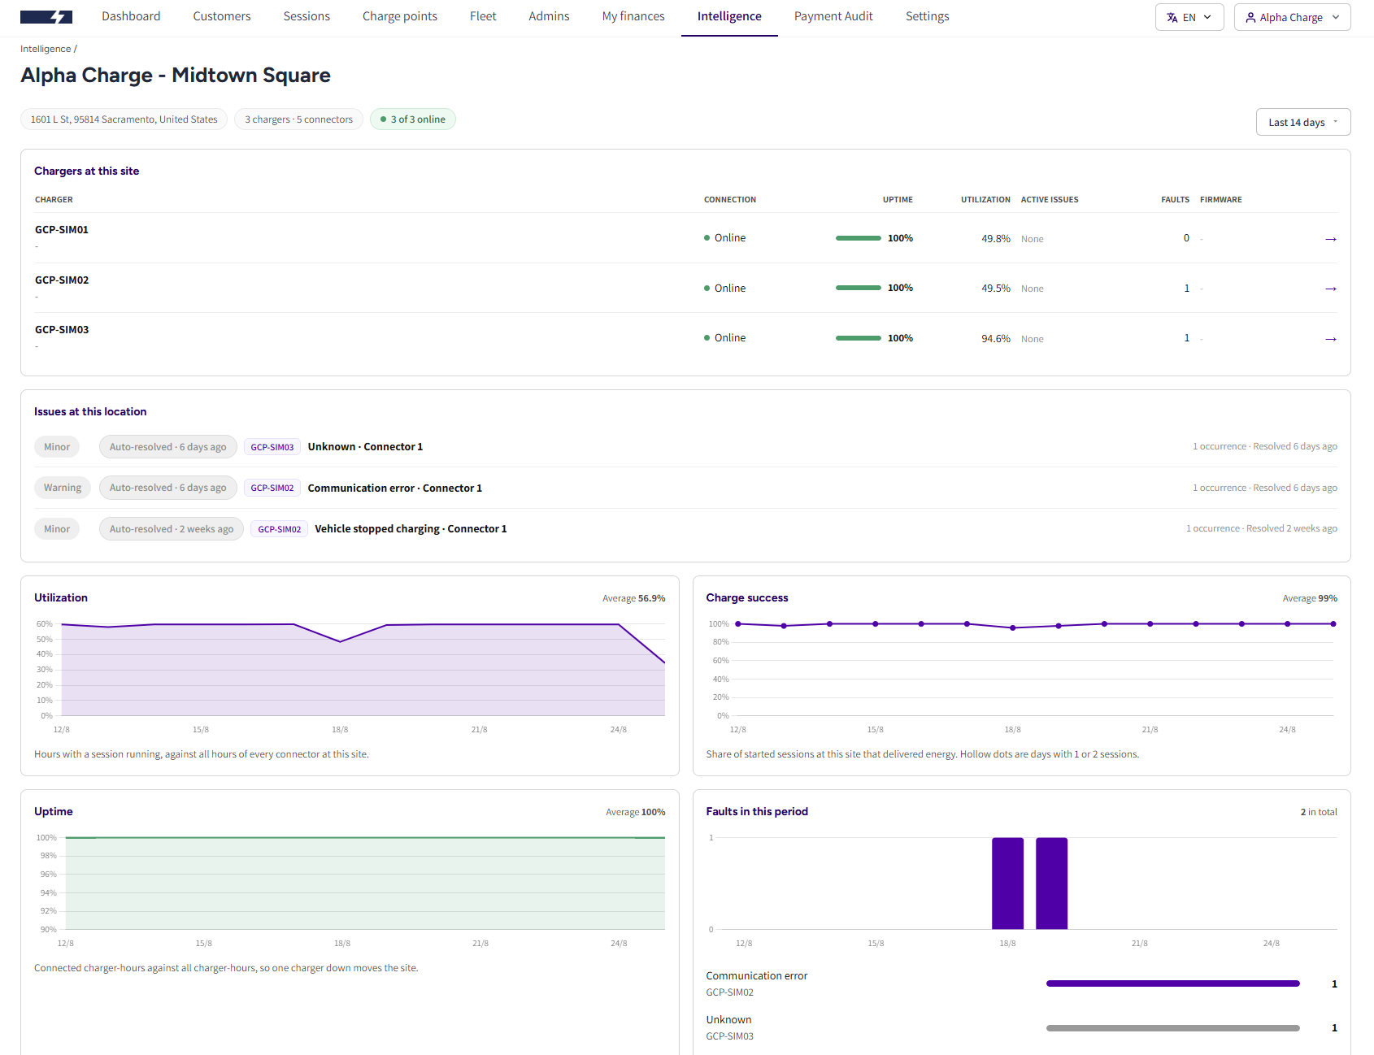
Task: Click the 3 of 3 online badge
Action: pyautogui.click(x=413, y=119)
